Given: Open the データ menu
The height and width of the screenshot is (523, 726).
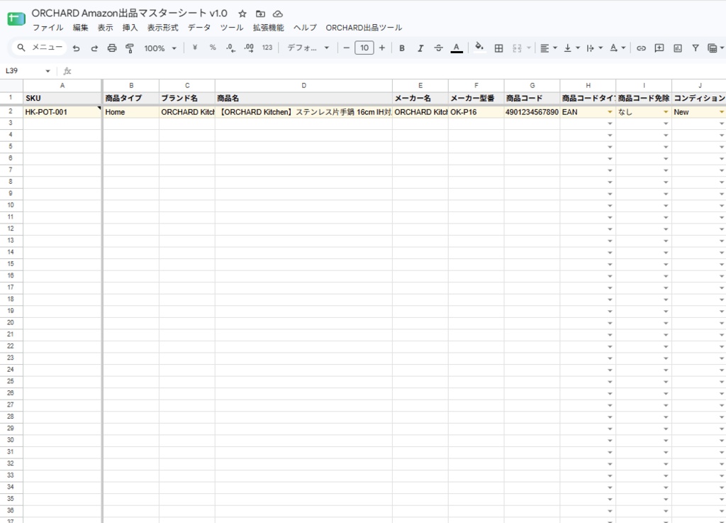Looking at the screenshot, I should (x=199, y=28).
